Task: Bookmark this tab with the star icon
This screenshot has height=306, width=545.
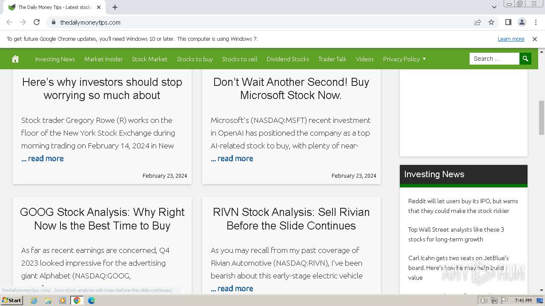Action: click(491, 22)
